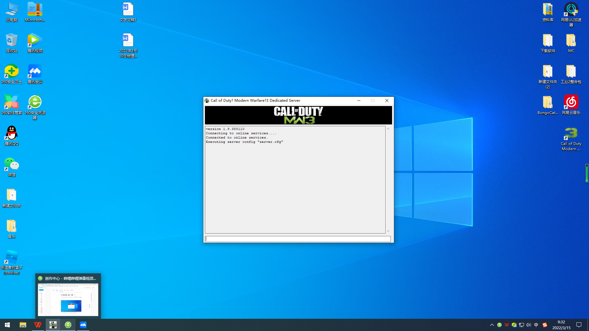Select the 腾讯会议 desktop shortcut
The image size is (589, 331).
tap(35, 74)
